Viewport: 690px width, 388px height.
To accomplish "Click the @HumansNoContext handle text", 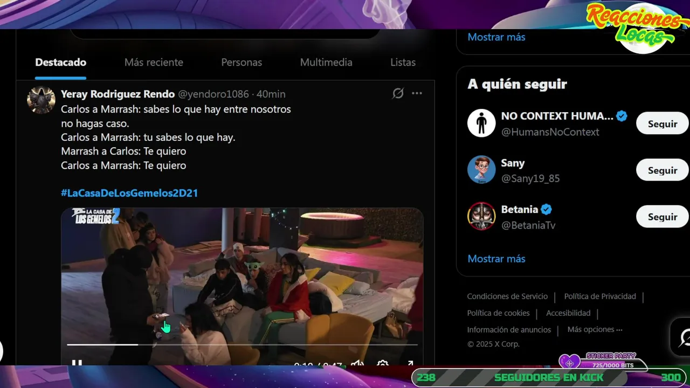I will [x=550, y=132].
